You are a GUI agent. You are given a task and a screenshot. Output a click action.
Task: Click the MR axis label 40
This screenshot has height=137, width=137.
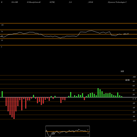(133, 90)
